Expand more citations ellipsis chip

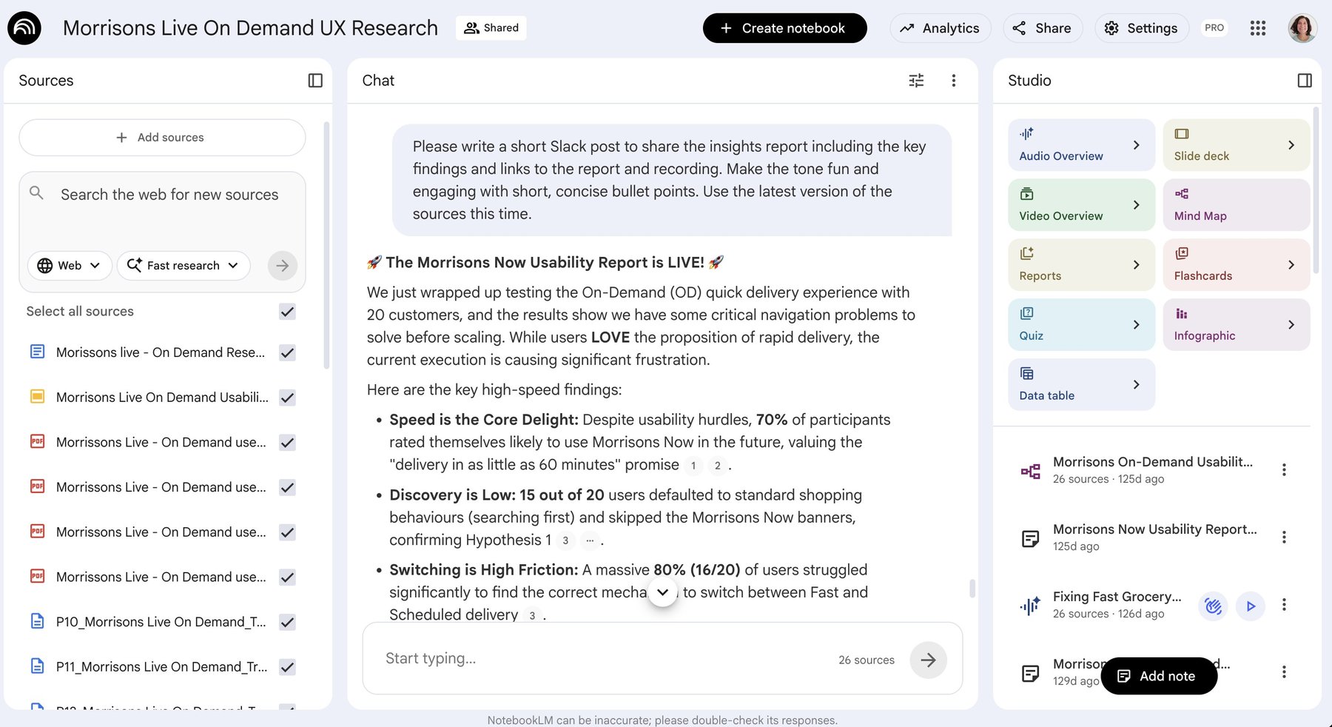click(x=589, y=540)
